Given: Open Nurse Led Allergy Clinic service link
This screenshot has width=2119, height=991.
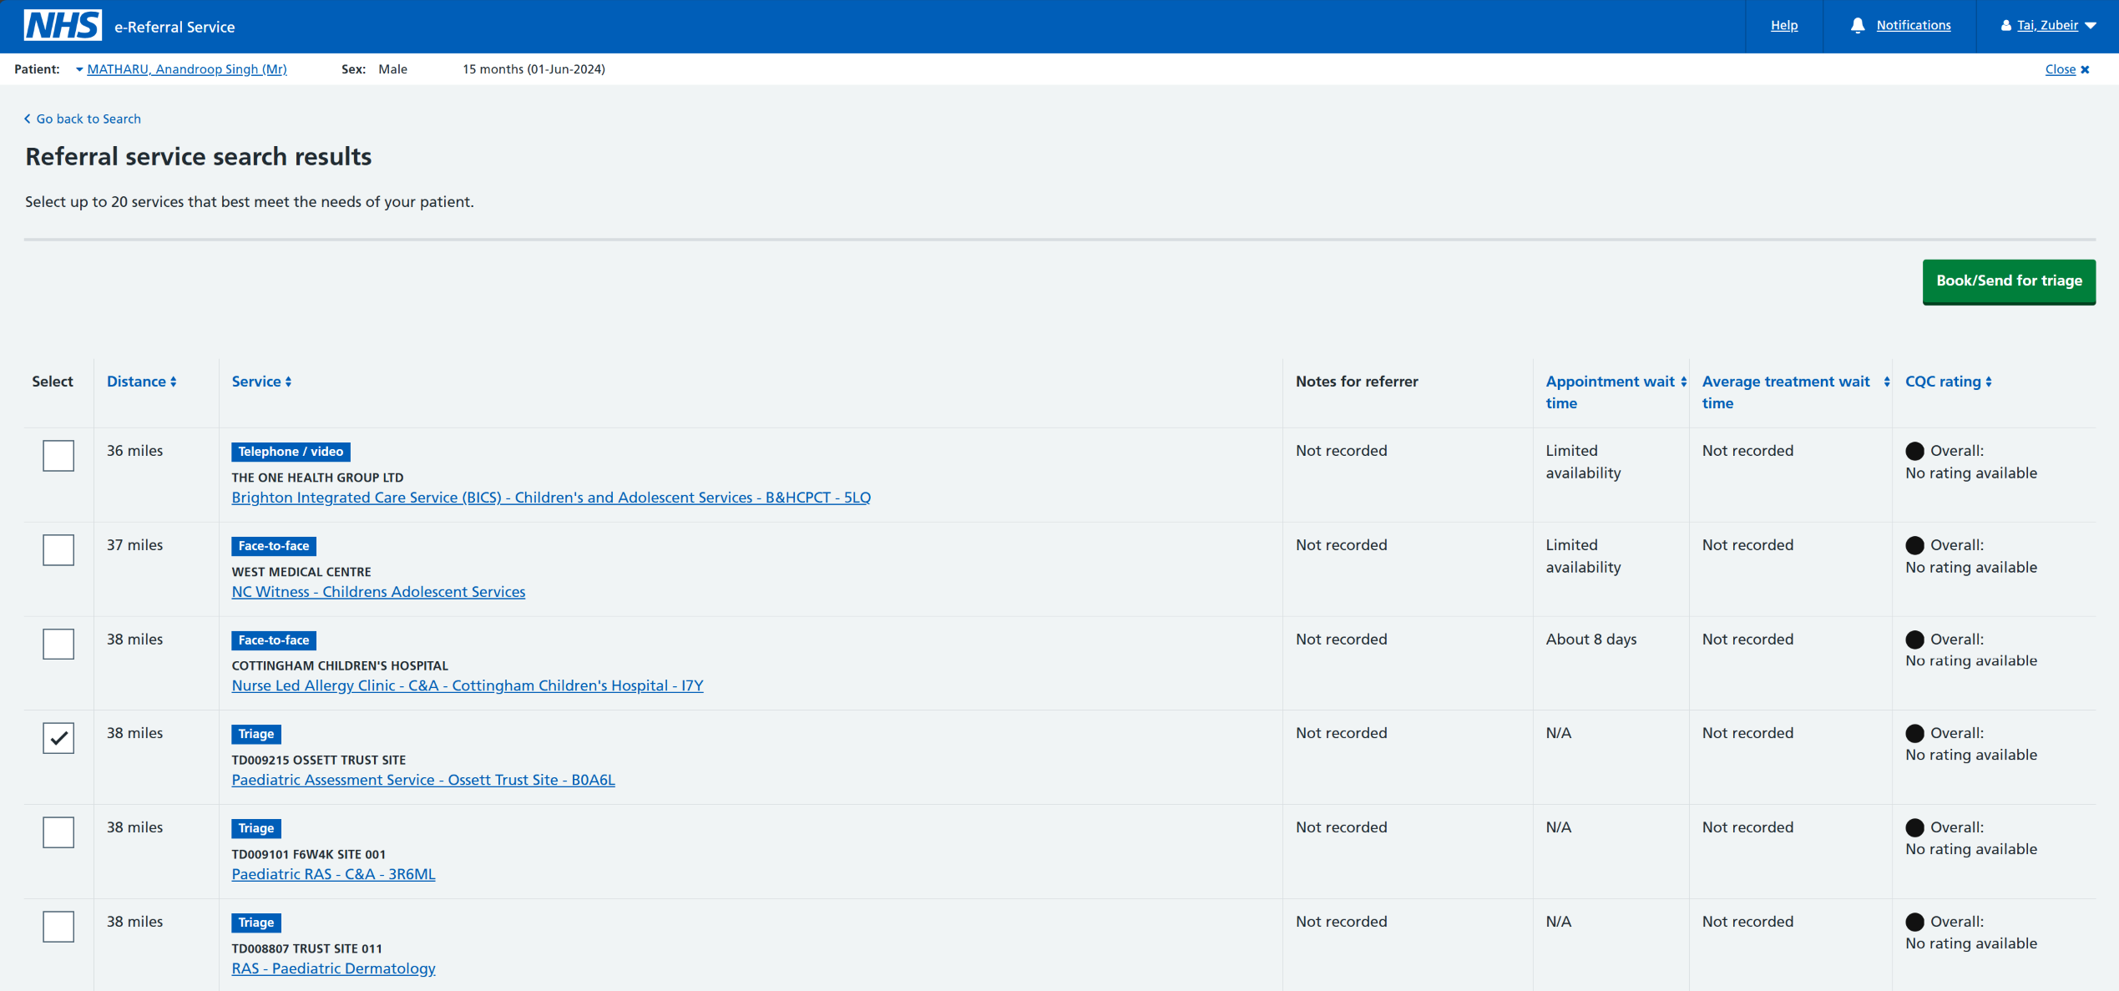Looking at the screenshot, I should click(468, 685).
